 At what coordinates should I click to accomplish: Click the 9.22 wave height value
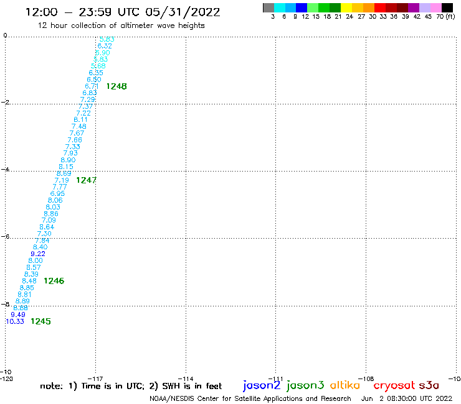38,254
